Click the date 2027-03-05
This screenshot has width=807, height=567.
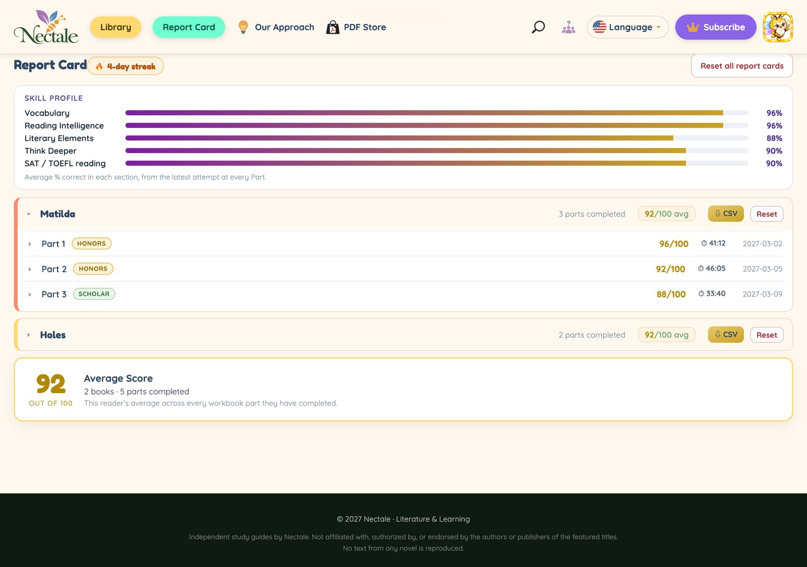pos(762,269)
